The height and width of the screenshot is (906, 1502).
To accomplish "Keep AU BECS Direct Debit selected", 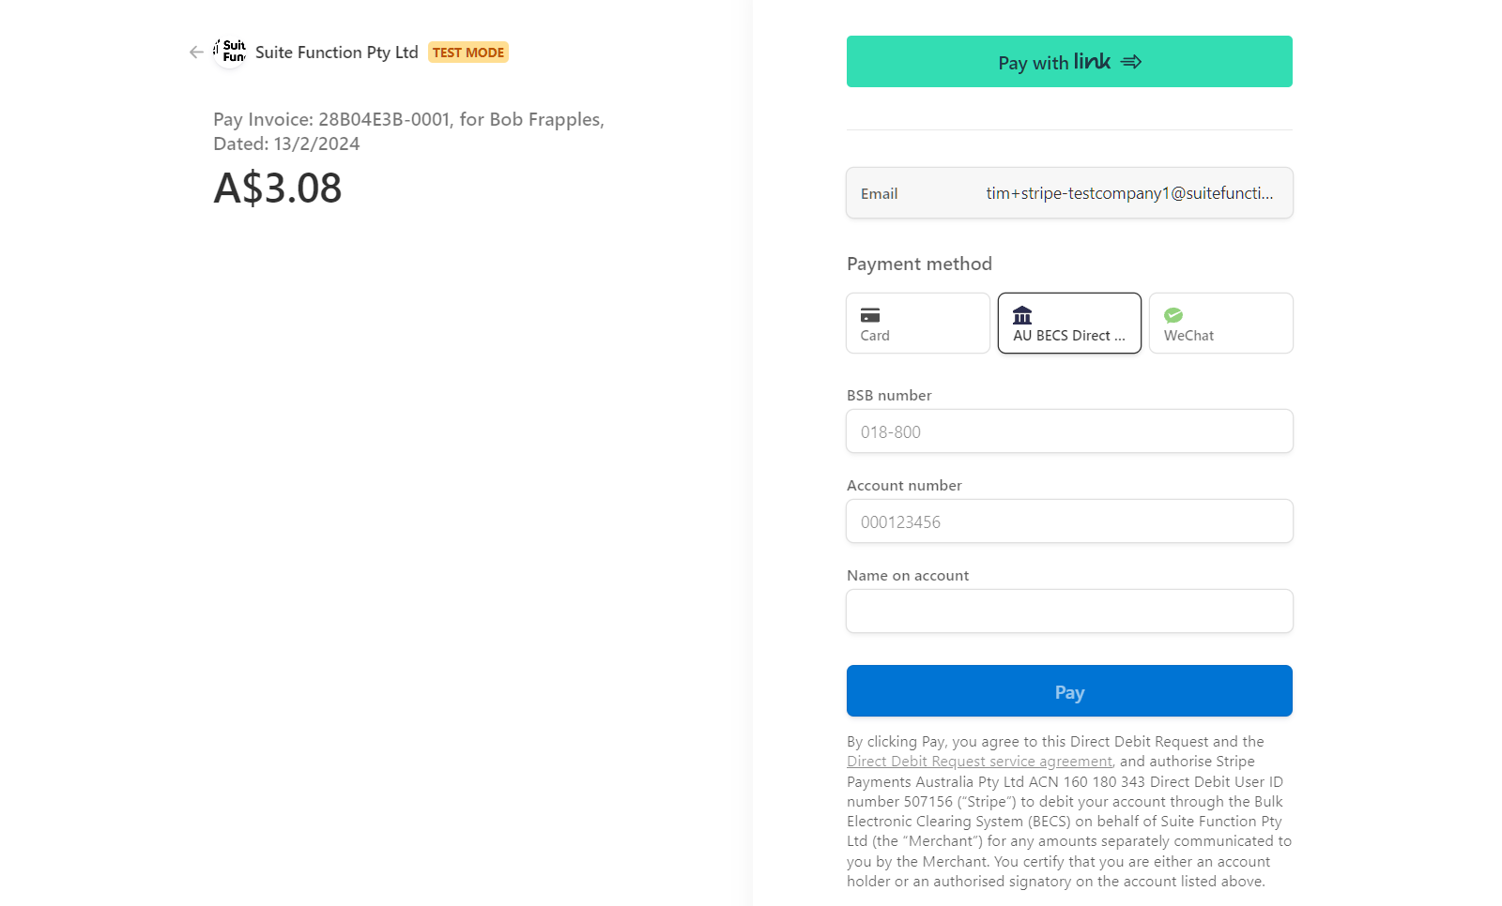I will point(1069,323).
